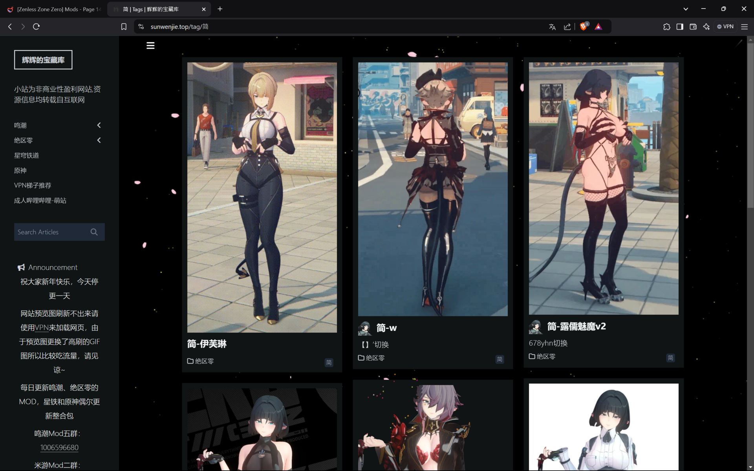Open the Brave Wallet icon
The width and height of the screenshot is (754, 471).
(x=693, y=27)
